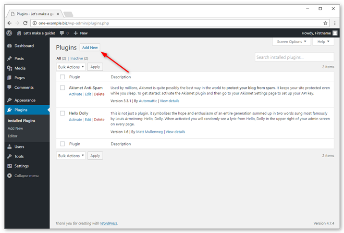Click the user avatar next to Howdy, Firstname
Viewport: 344px width, 233px height.
335,33
